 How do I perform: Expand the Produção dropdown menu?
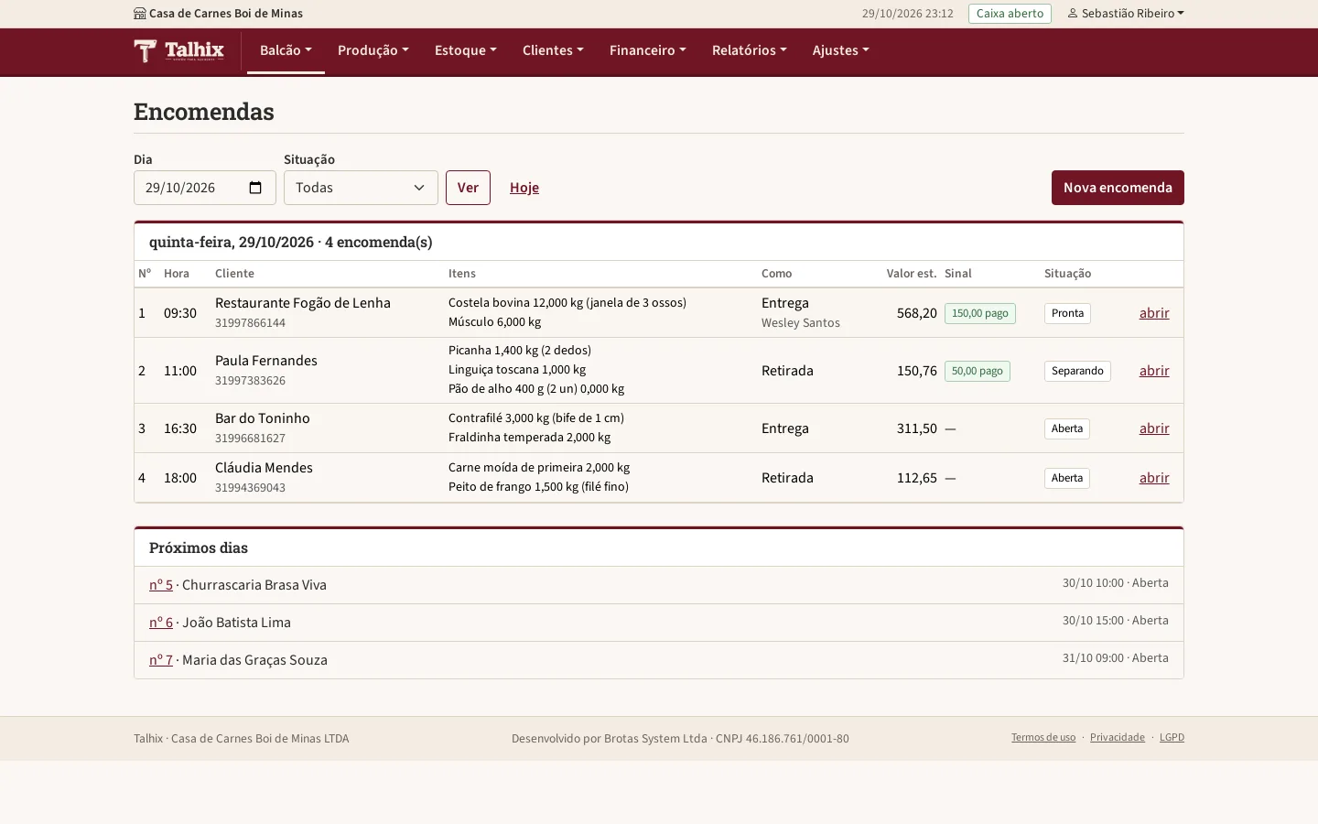pos(373,50)
